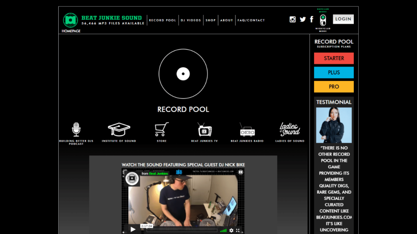Image resolution: width=417 pixels, height=234 pixels.
Task: Click the video progress bar
Action: click(182, 230)
